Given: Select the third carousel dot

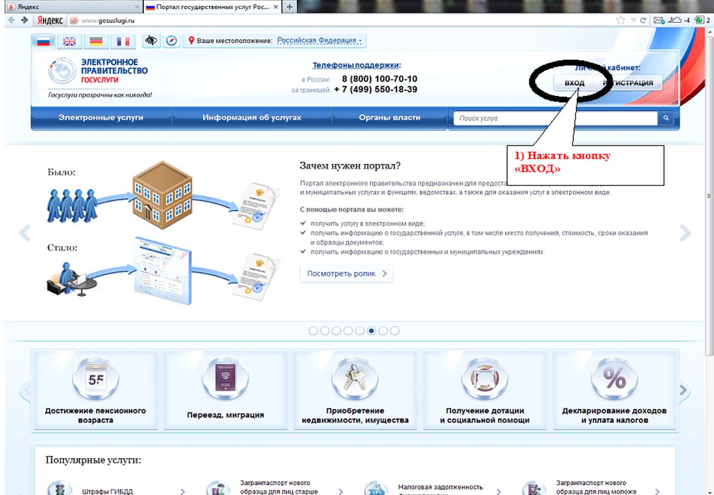Looking at the screenshot, I should 336,331.
